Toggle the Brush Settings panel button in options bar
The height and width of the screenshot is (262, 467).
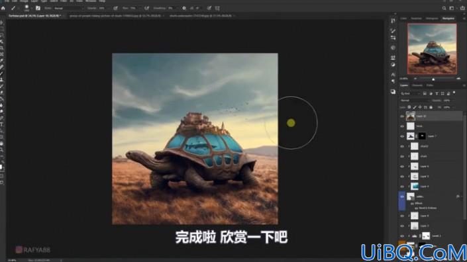(38, 9)
